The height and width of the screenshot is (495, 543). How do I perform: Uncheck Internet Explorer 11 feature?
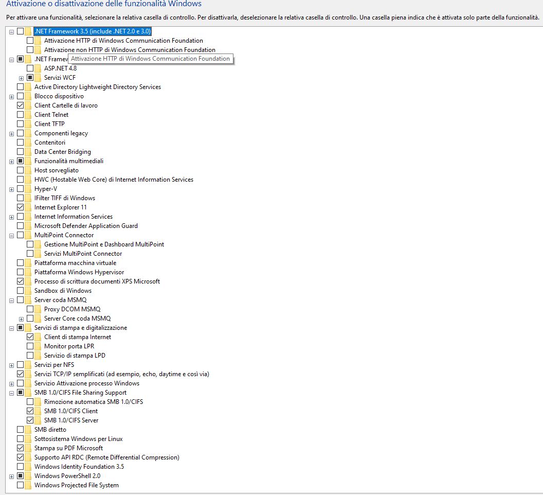(21, 207)
